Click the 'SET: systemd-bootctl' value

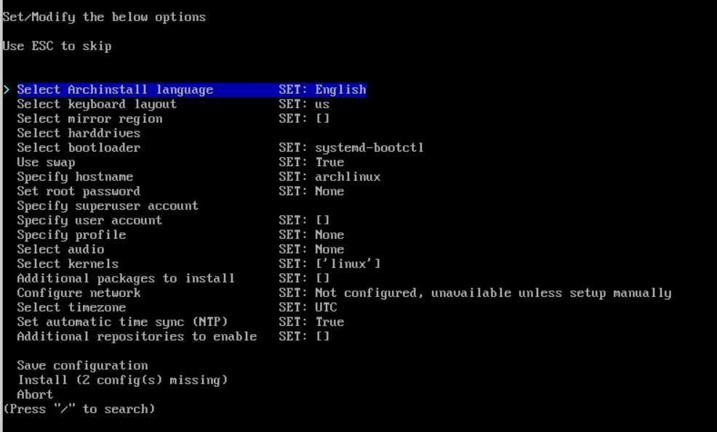click(351, 148)
